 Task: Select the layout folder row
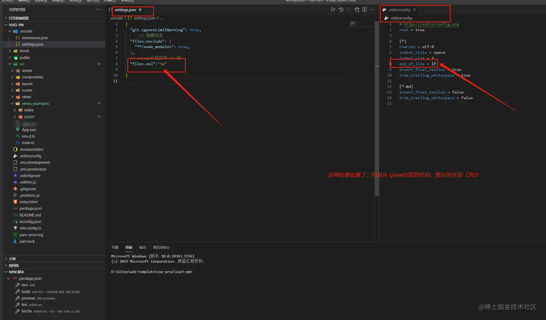pyautogui.click(x=54, y=84)
